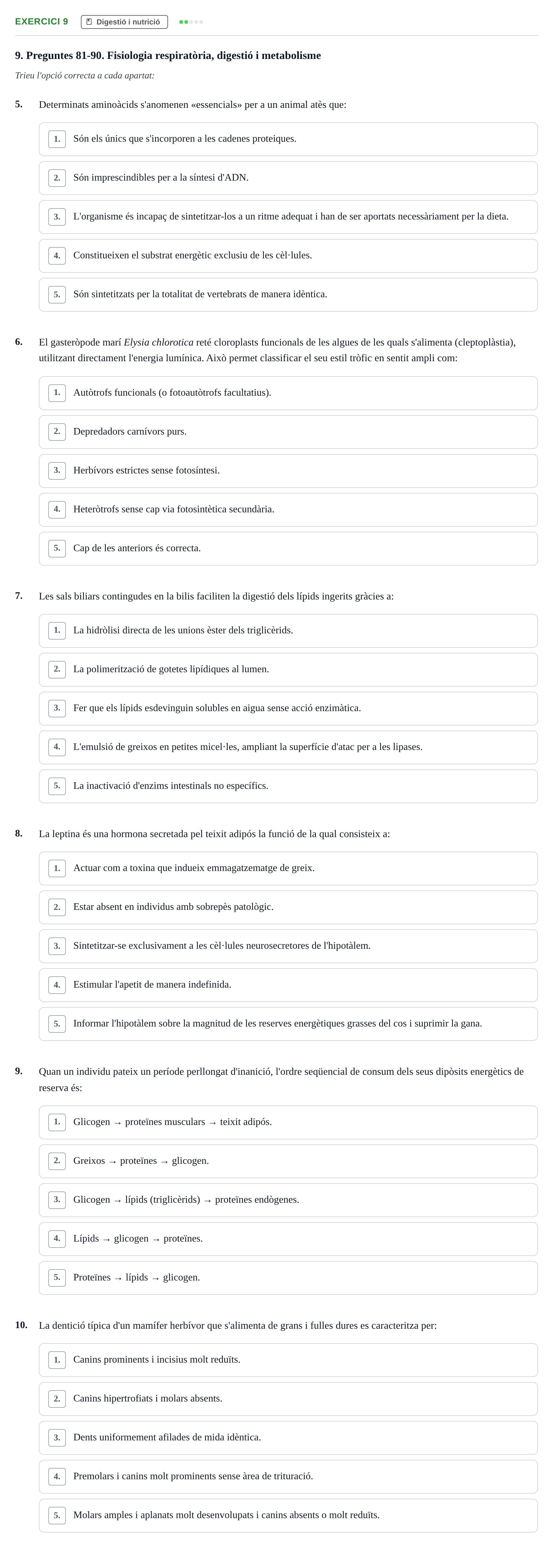Click number badge 3 of 'Dents uniformement afilades'
The width and height of the screenshot is (553, 1562).
tap(57, 1438)
